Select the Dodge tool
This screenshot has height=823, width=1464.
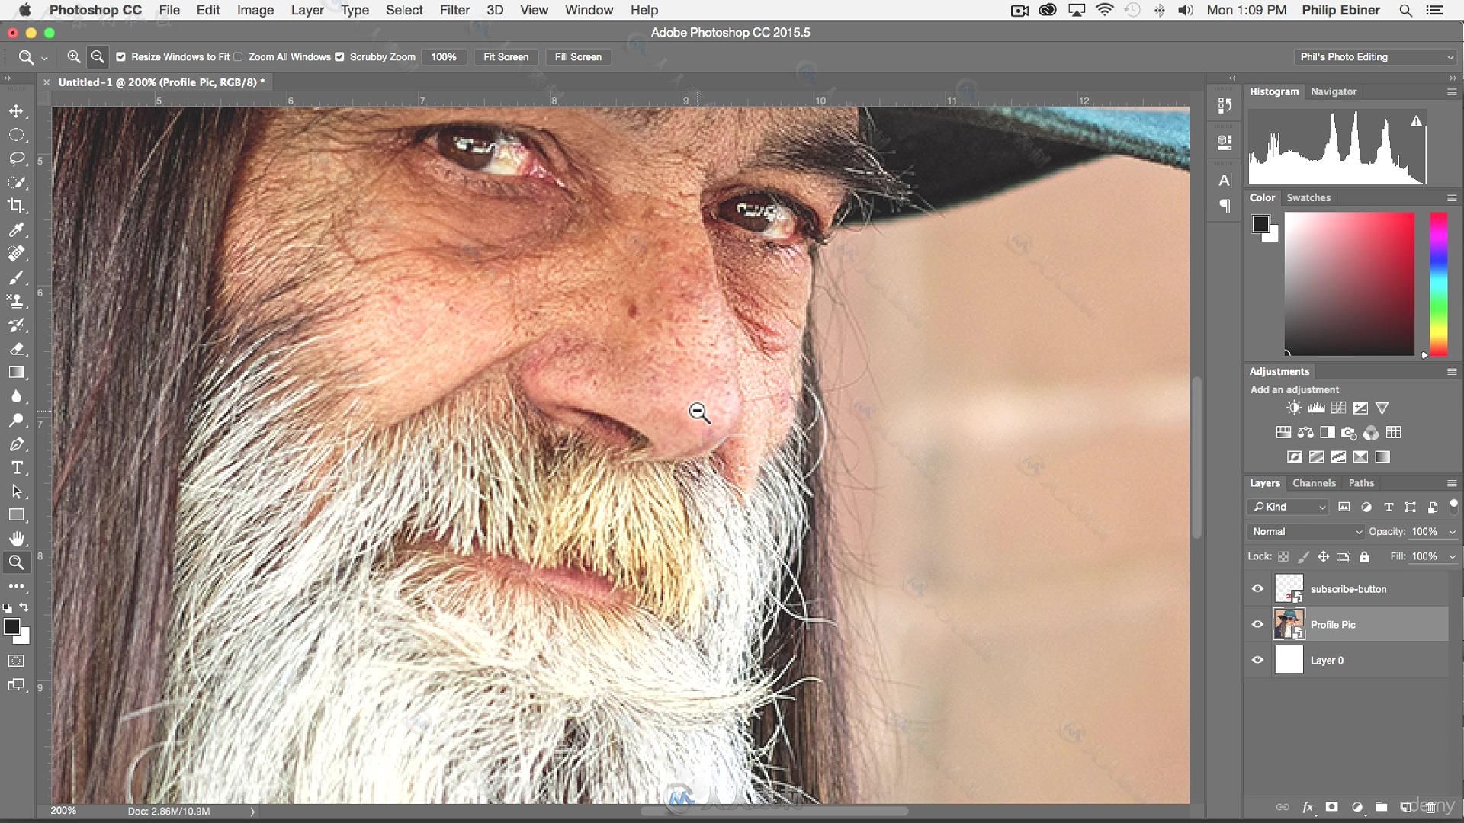(16, 420)
